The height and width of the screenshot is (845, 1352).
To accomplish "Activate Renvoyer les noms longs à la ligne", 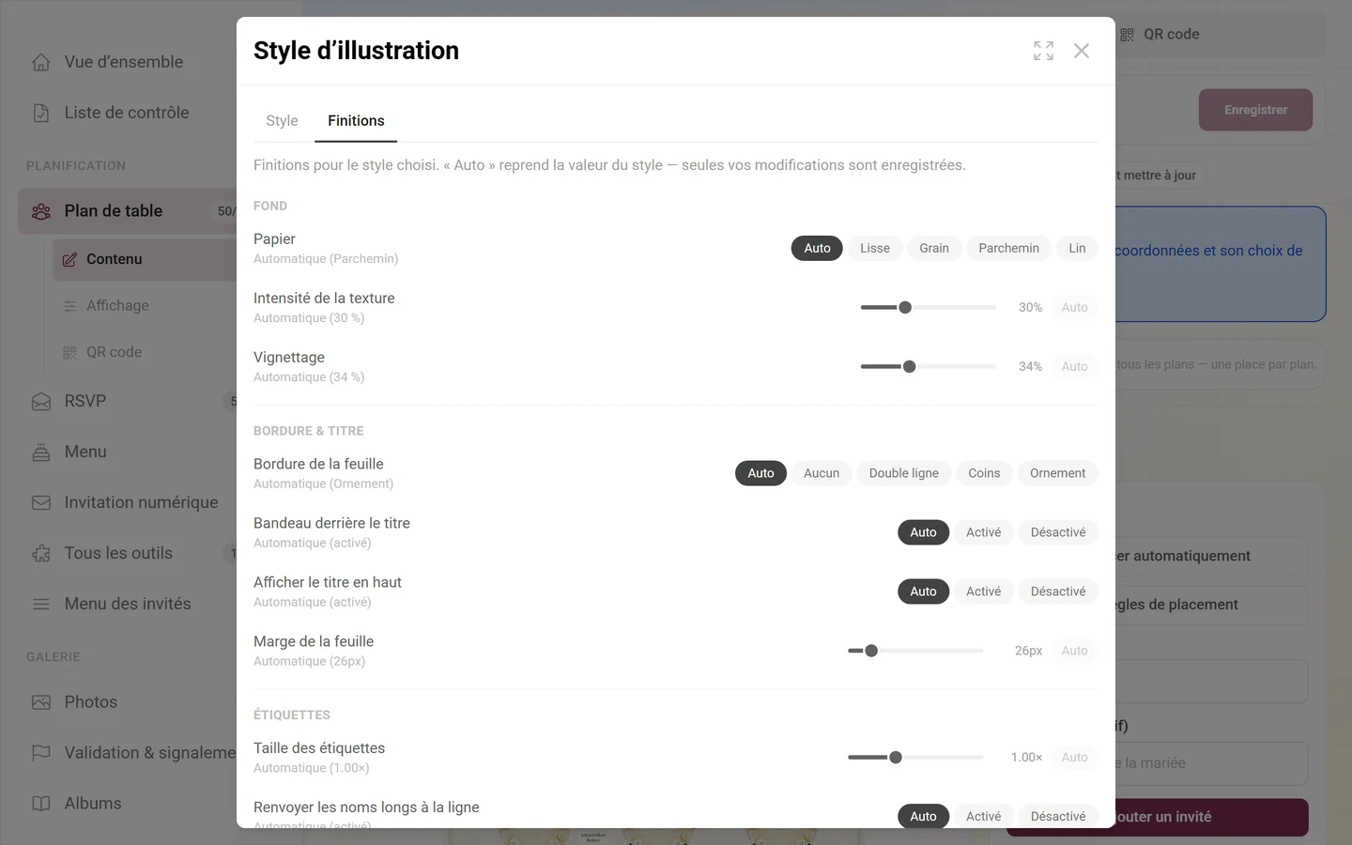I will (x=984, y=816).
